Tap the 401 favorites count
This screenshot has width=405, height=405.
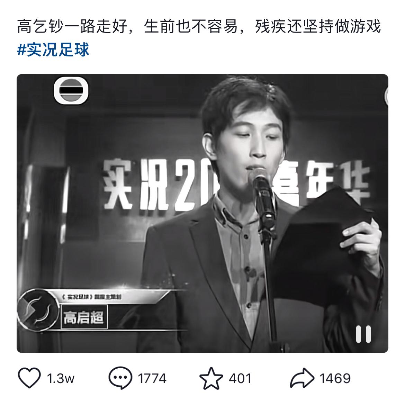tap(240, 379)
